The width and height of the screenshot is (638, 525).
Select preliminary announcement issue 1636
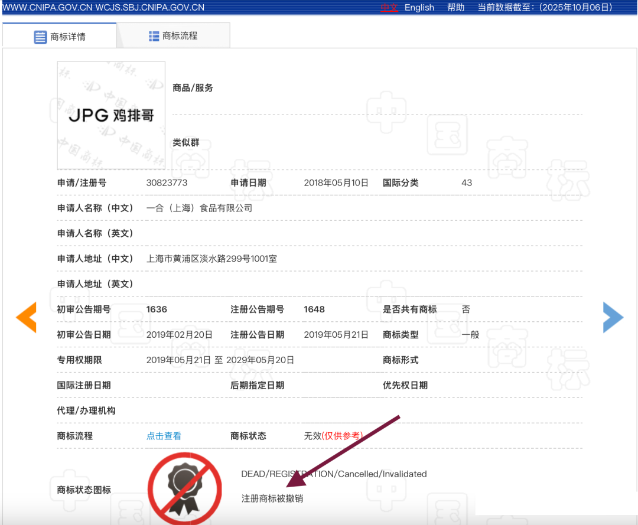(x=157, y=309)
